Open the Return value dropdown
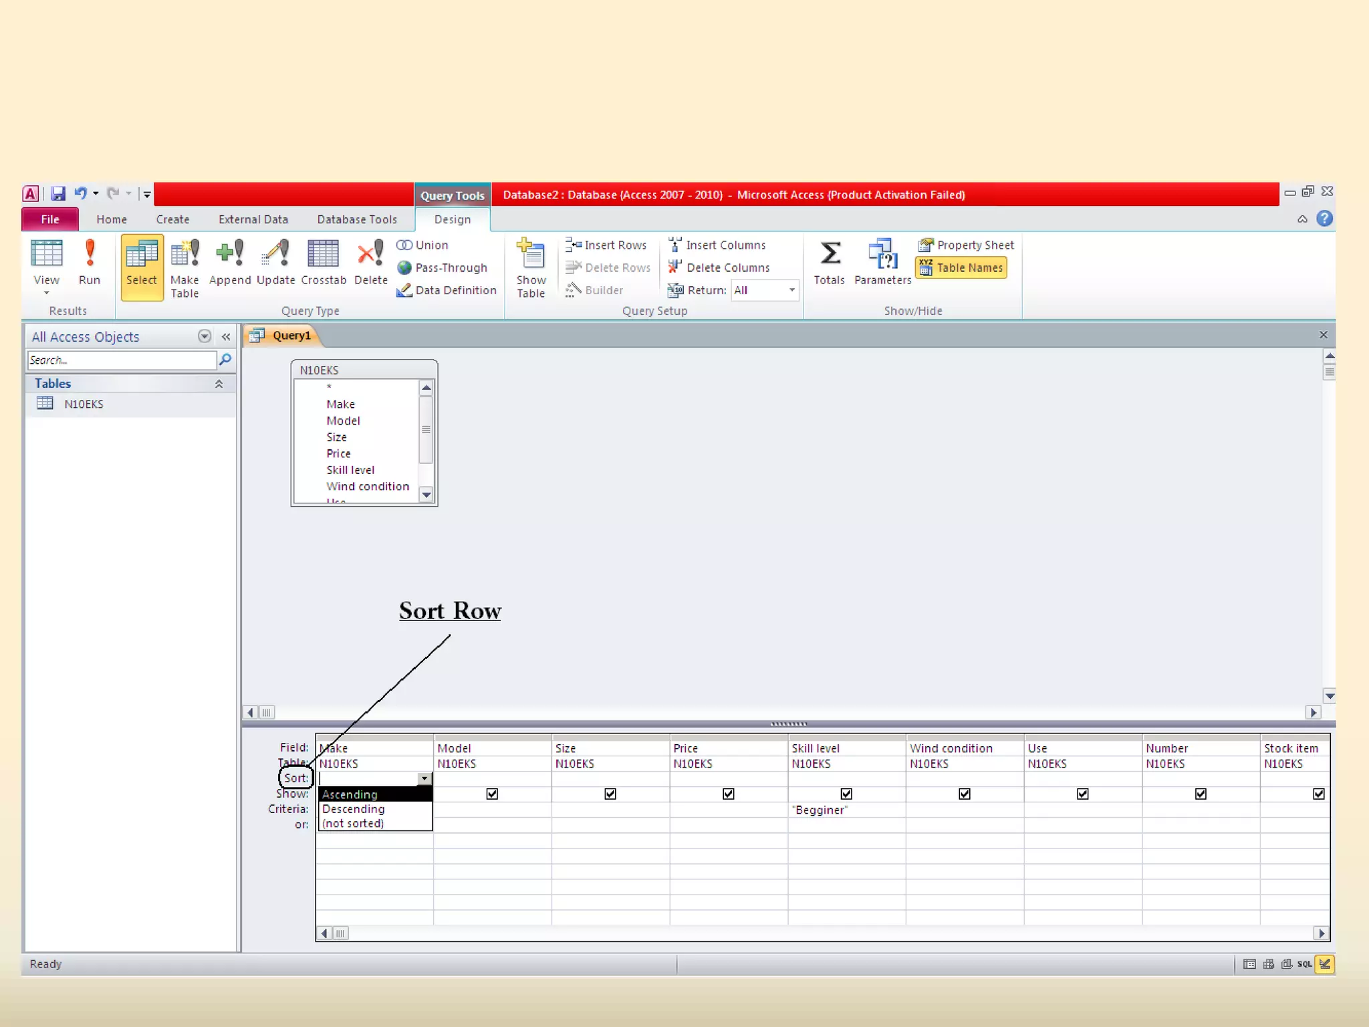Image resolution: width=1369 pixels, height=1027 pixels. 791,290
